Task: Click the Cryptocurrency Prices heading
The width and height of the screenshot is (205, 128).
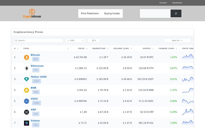Action: (28, 32)
